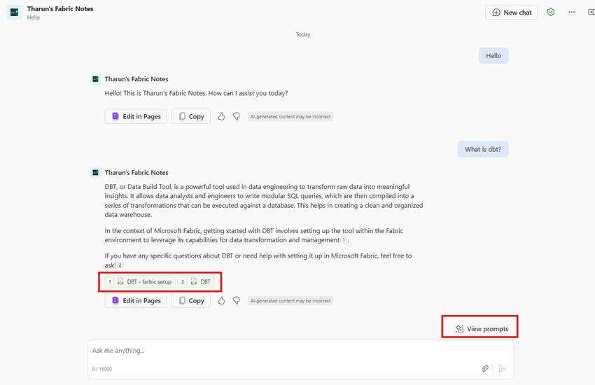
Task: Copy the first greeting response
Action: click(x=190, y=116)
